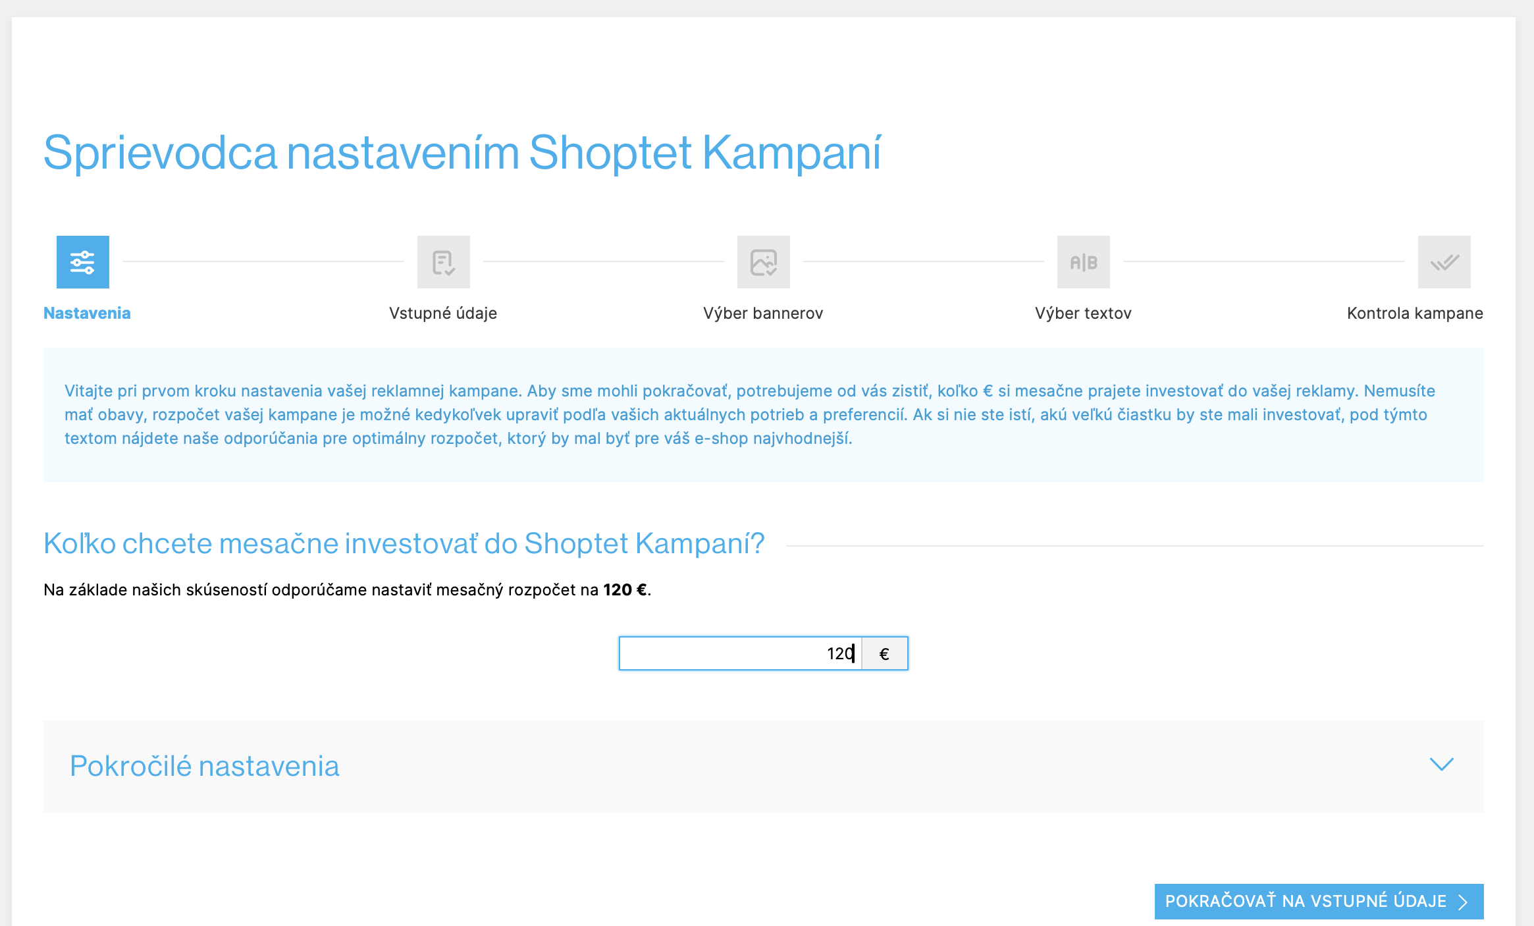1534x926 pixels.
Task: Click the heading Sprievodca nastavením Shoptet Kampaní
Action: pos(462,153)
